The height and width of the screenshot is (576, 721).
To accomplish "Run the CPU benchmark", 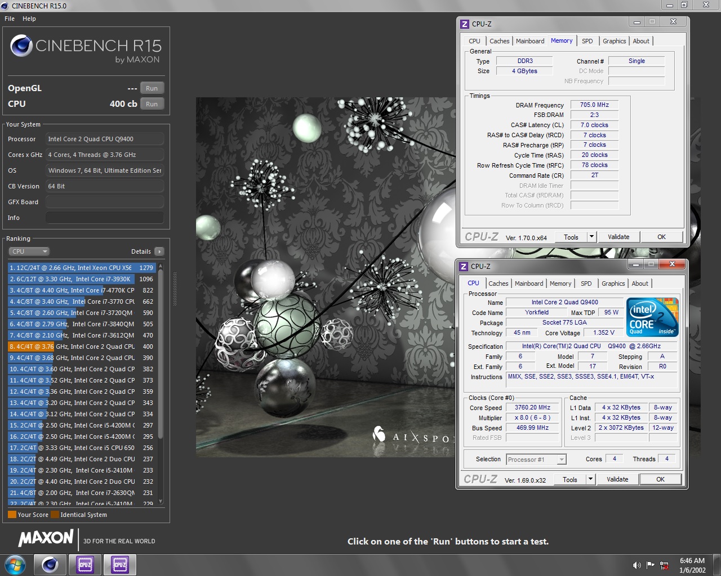I will click(x=152, y=104).
